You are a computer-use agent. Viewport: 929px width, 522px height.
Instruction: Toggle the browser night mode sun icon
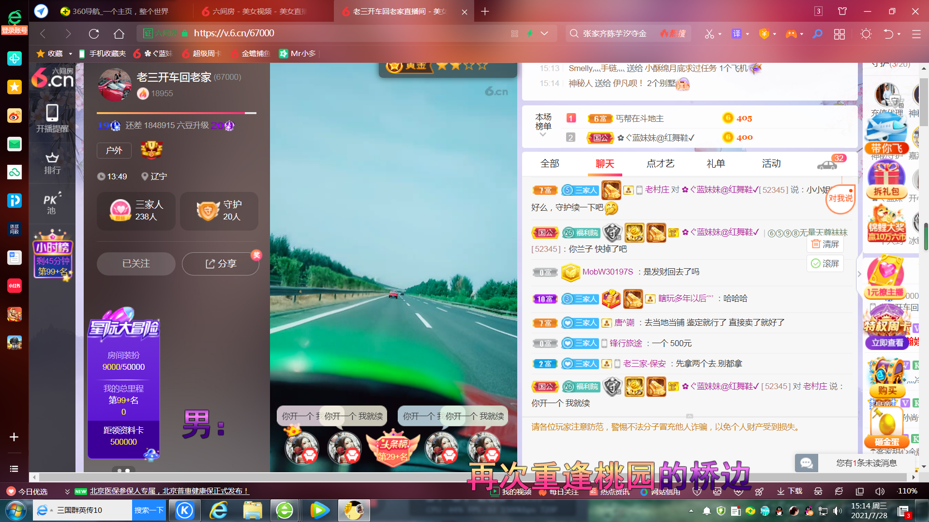pos(866,34)
